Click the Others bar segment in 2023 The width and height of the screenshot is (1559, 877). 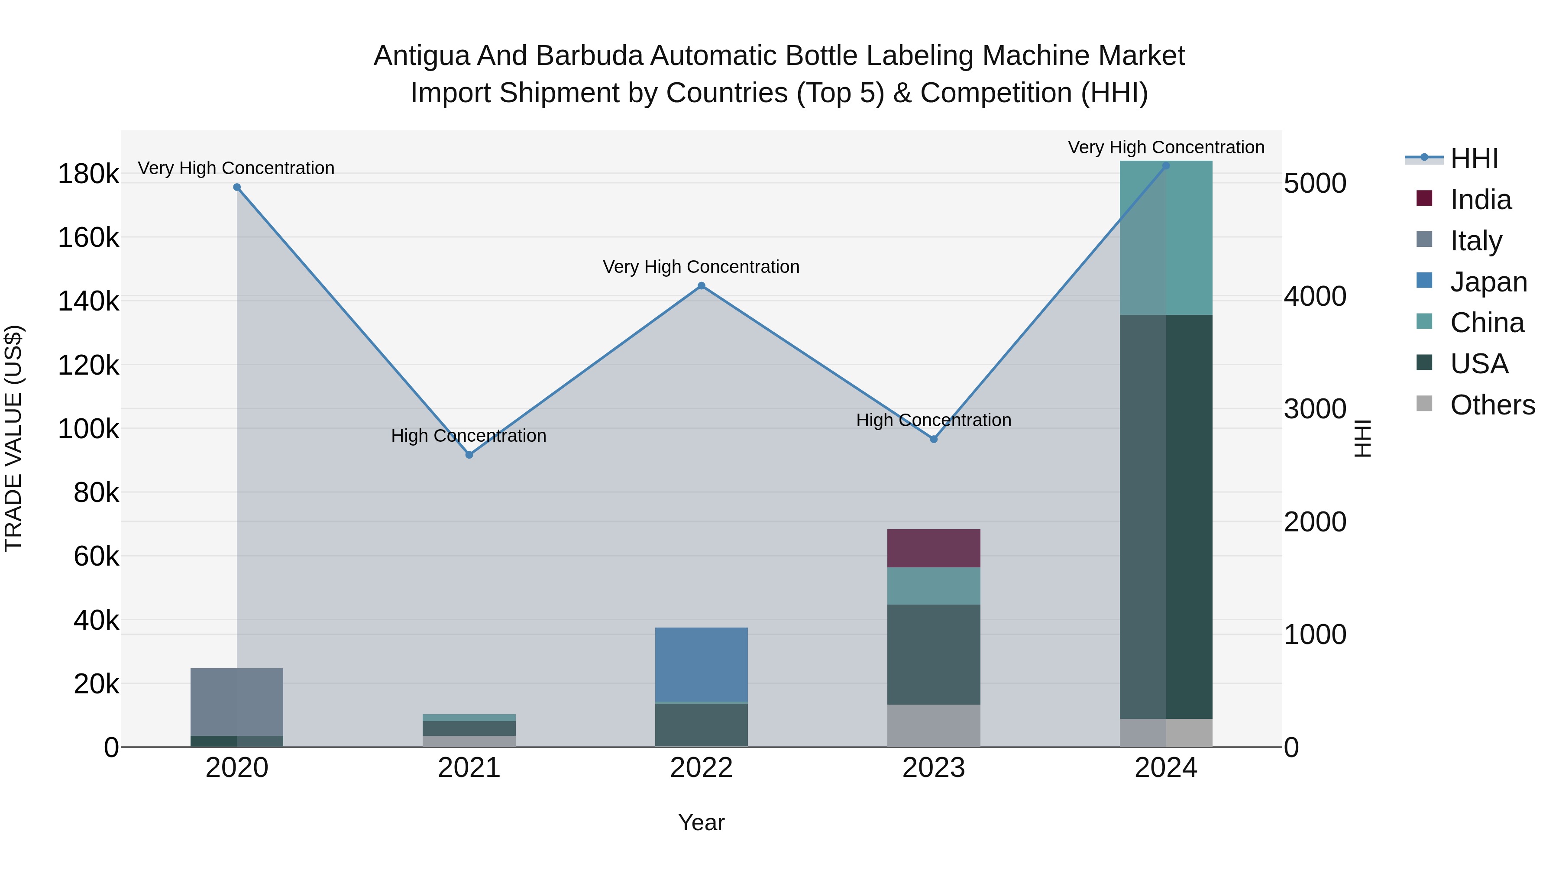pos(934,726)
